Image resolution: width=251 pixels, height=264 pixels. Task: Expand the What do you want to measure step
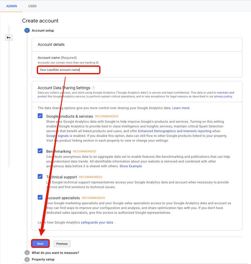point(55,253)
